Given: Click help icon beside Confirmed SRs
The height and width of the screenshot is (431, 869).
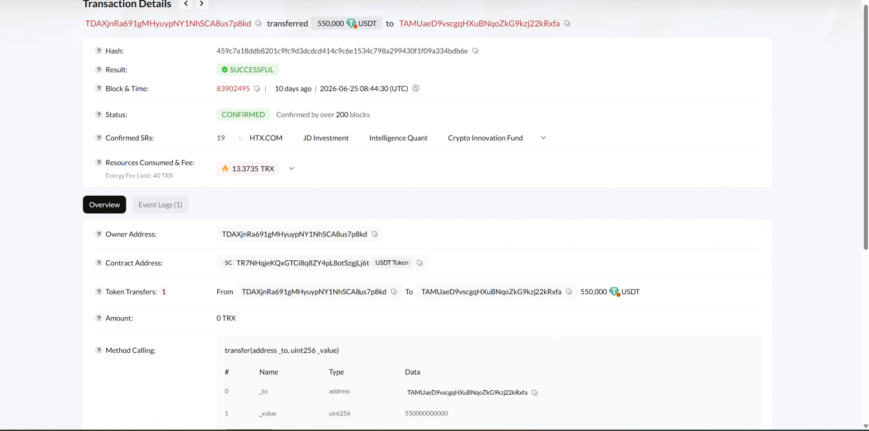Looking at the screenshot, I should pyautogui.click(x=99, y=138).
